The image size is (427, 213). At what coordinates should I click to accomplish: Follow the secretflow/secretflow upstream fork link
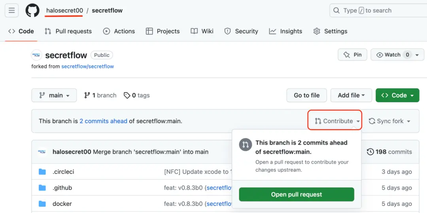coord(87,66)
